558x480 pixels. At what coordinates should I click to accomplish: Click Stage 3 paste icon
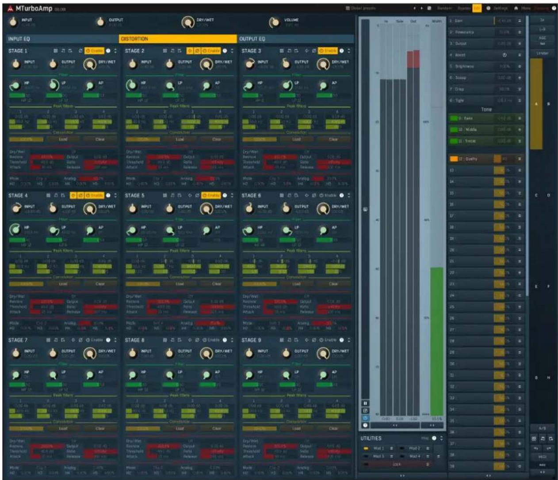(x=296, y=51)
